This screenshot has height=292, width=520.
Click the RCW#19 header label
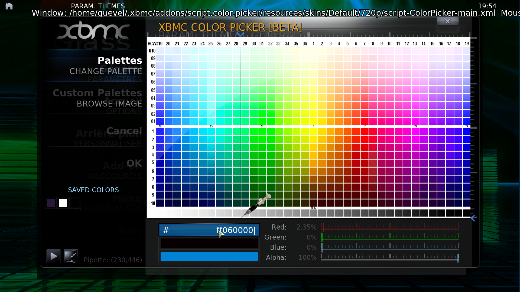tap(155, 44)
